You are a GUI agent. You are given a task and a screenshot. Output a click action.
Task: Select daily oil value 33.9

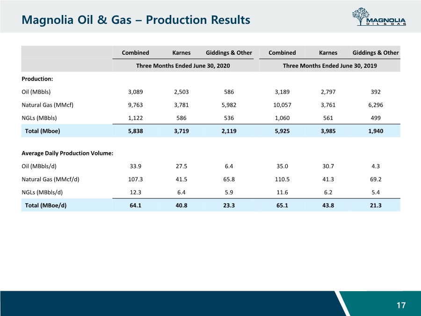pos(135,166)
